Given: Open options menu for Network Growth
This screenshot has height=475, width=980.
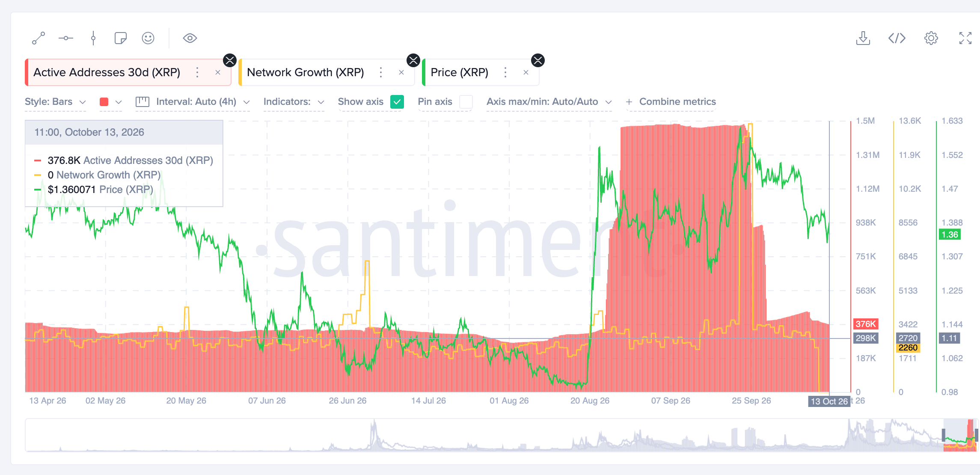Looking at the screenshot, I should pyautogui.click(x=381, y=72).
